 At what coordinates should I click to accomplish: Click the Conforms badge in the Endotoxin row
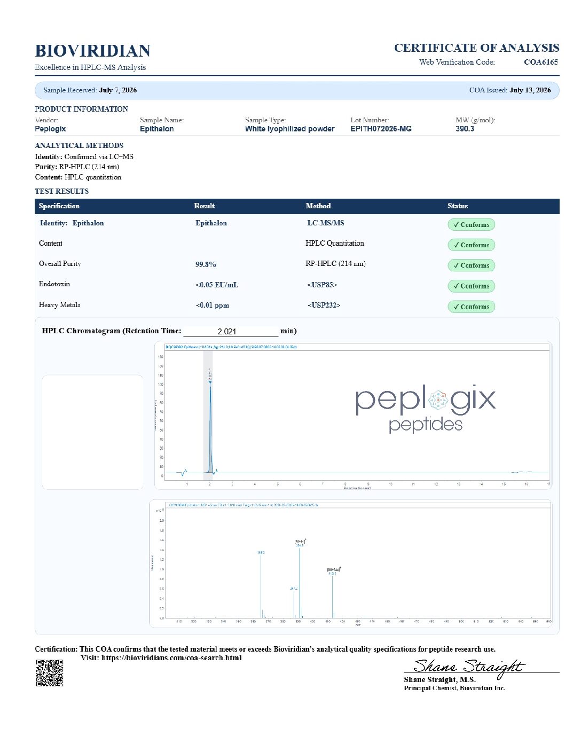tap(471, 286)
